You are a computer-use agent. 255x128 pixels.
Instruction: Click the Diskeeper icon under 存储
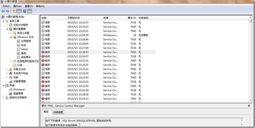click(x=11, y=89)
